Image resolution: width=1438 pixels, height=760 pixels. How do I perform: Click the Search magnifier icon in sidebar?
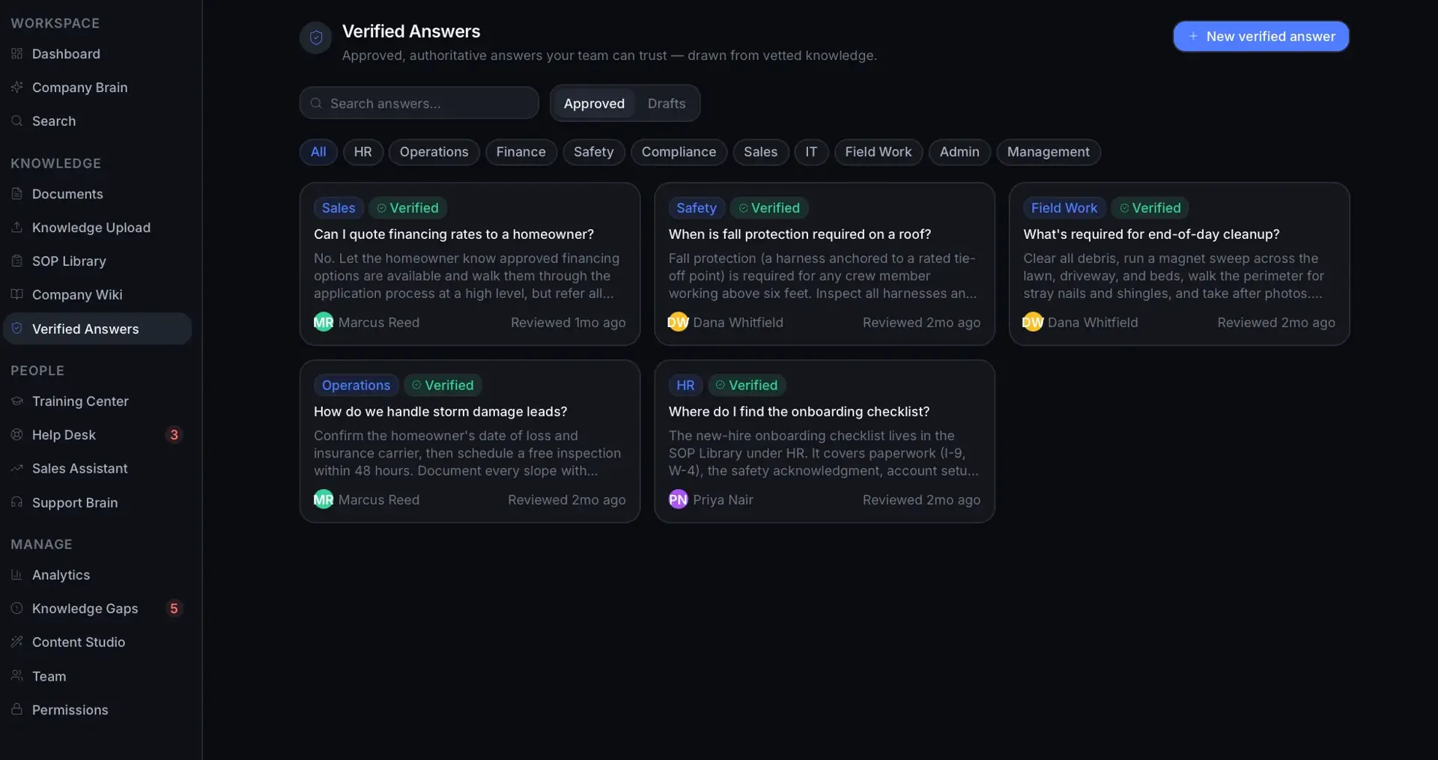pyautogui.click(x=17, y=121)
